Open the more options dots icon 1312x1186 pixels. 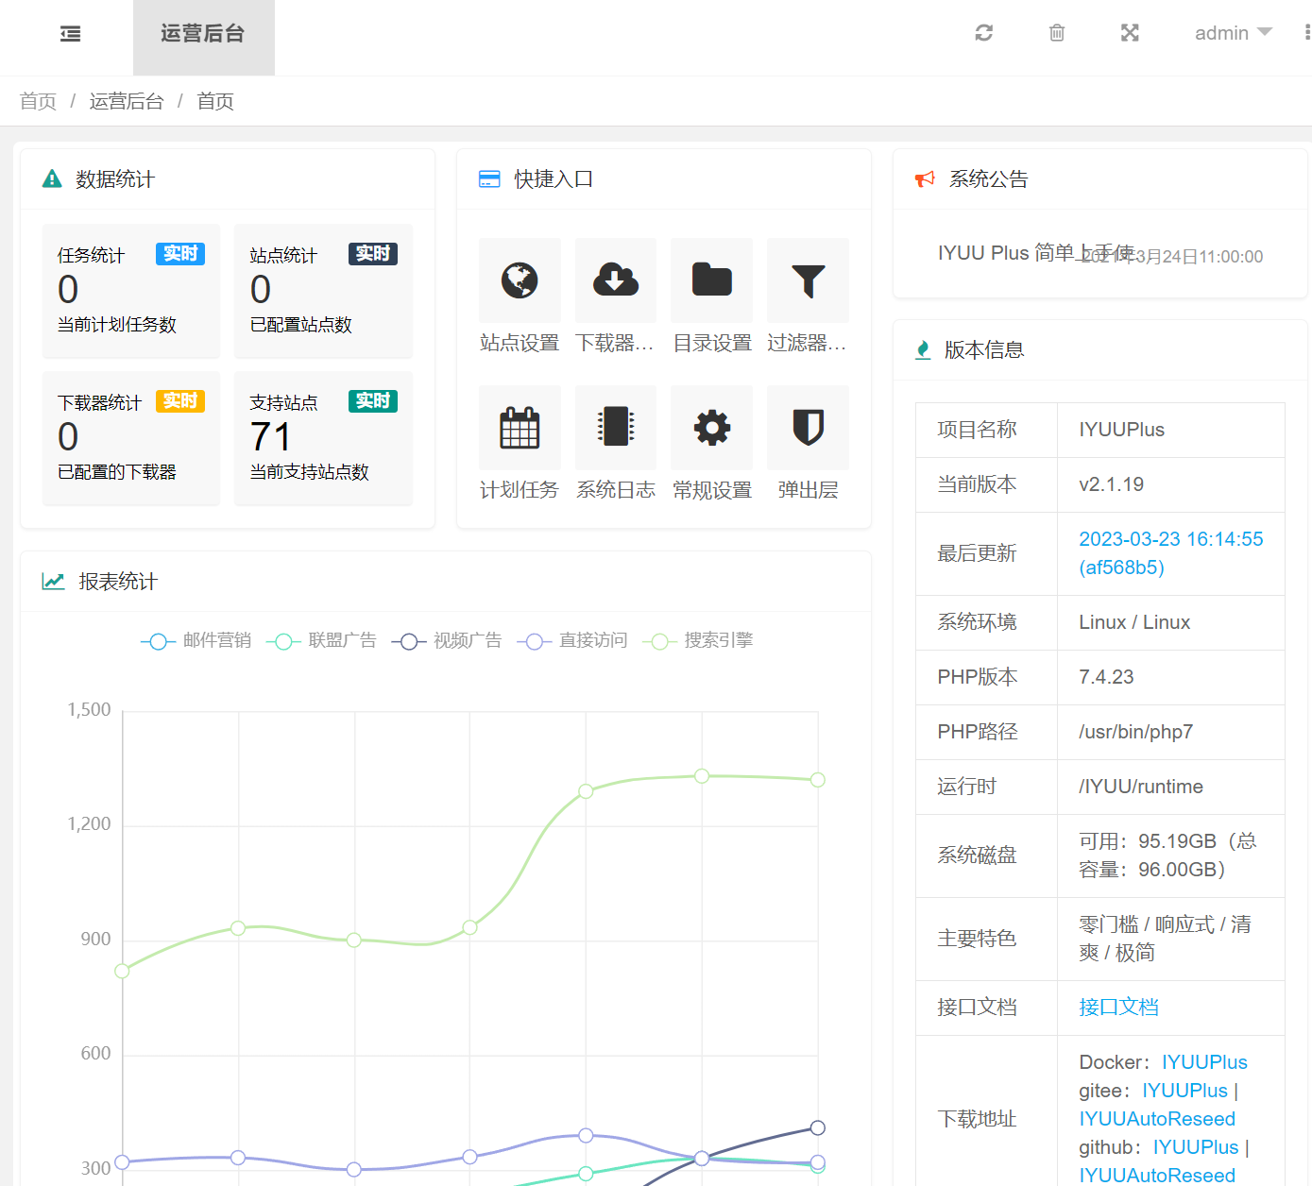[1307, 33]
